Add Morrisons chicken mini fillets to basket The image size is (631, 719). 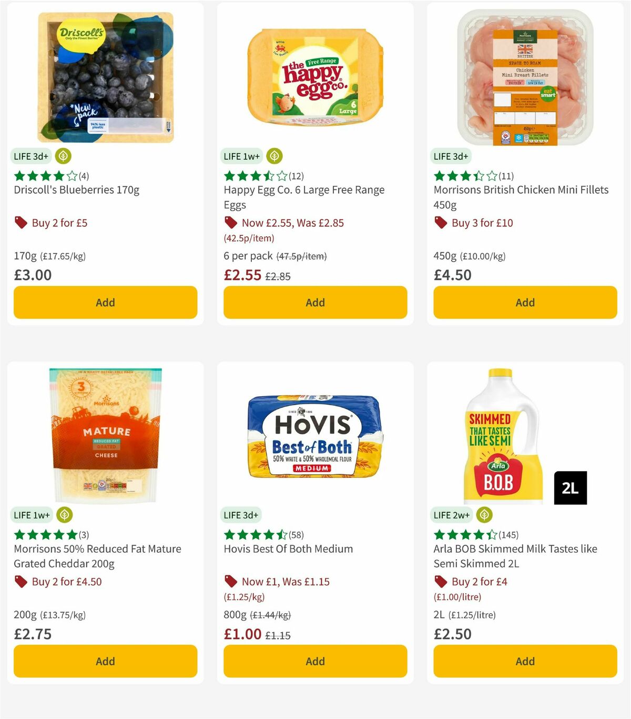tap(524, 302)
